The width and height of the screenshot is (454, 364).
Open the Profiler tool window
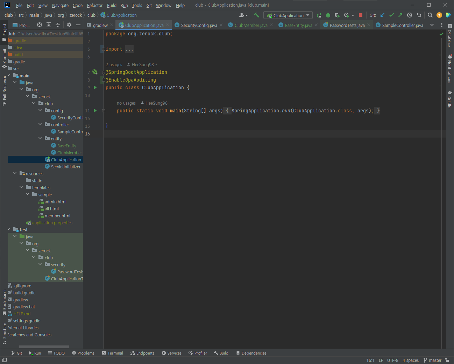click(198, 353)
